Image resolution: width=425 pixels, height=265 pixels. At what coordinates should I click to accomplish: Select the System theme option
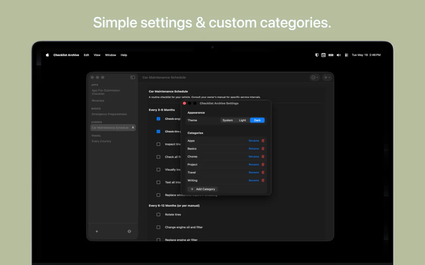coord(228,120)
